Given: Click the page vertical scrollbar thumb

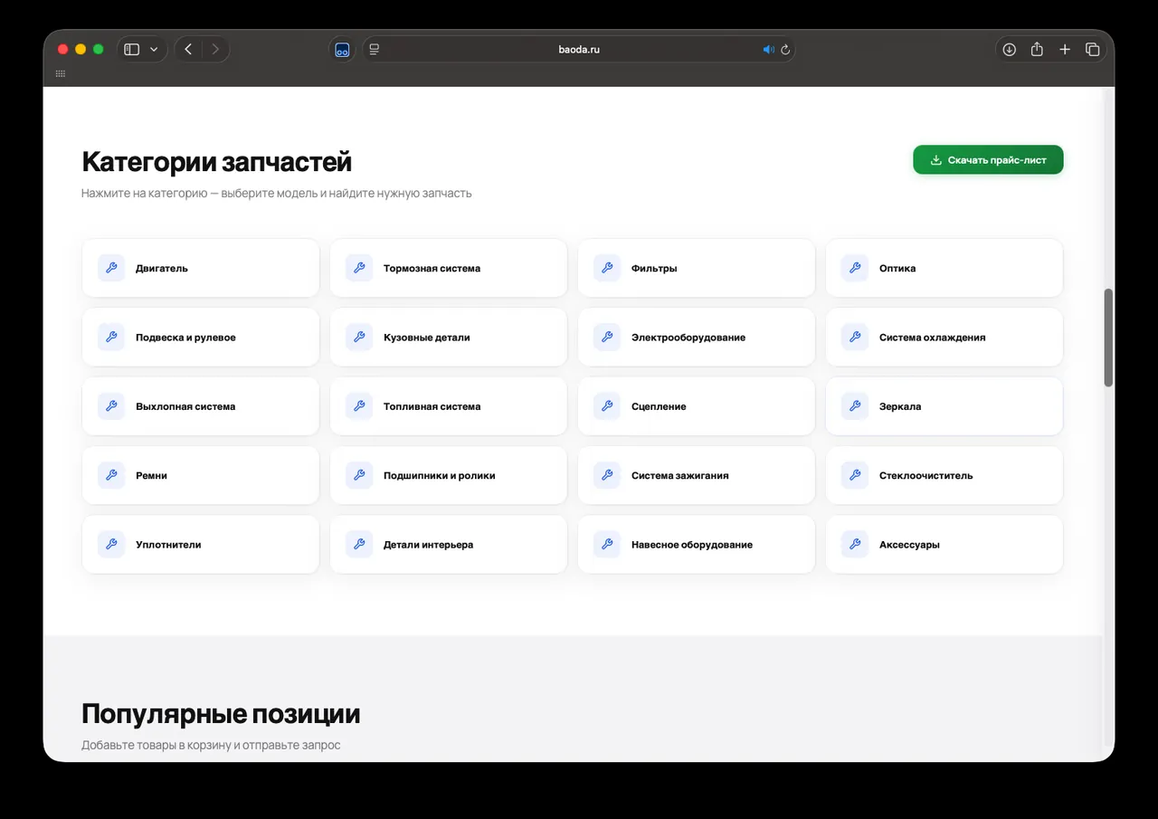Looking at the screenshot, I should click(1108, 338).
